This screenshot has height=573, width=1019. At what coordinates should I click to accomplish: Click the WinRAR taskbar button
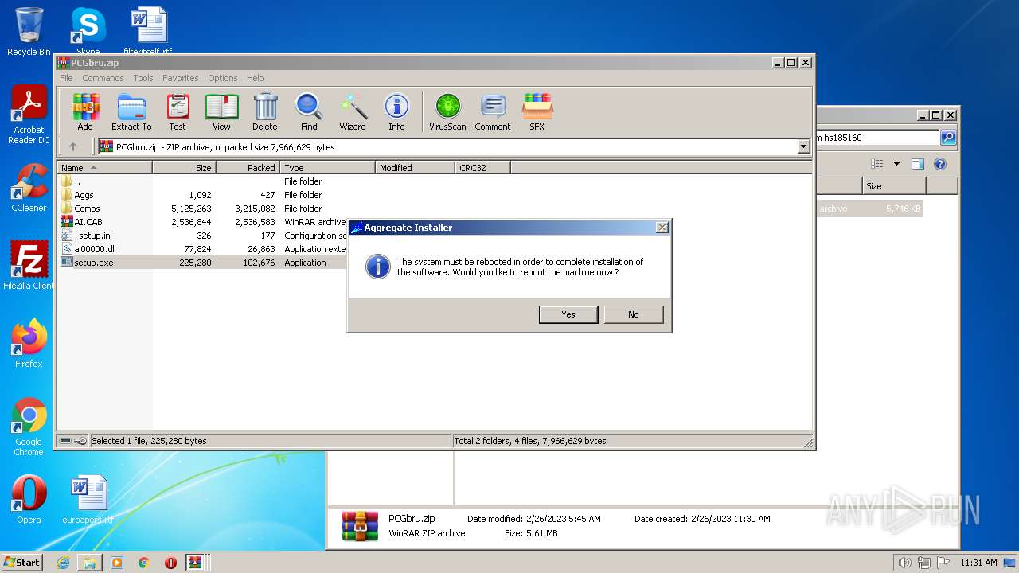tap(195, 563)
